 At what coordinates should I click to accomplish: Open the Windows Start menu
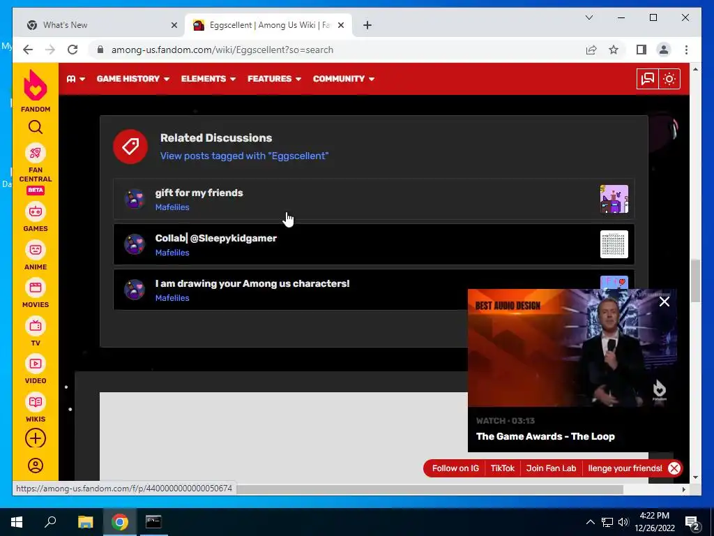pos(17,522)
